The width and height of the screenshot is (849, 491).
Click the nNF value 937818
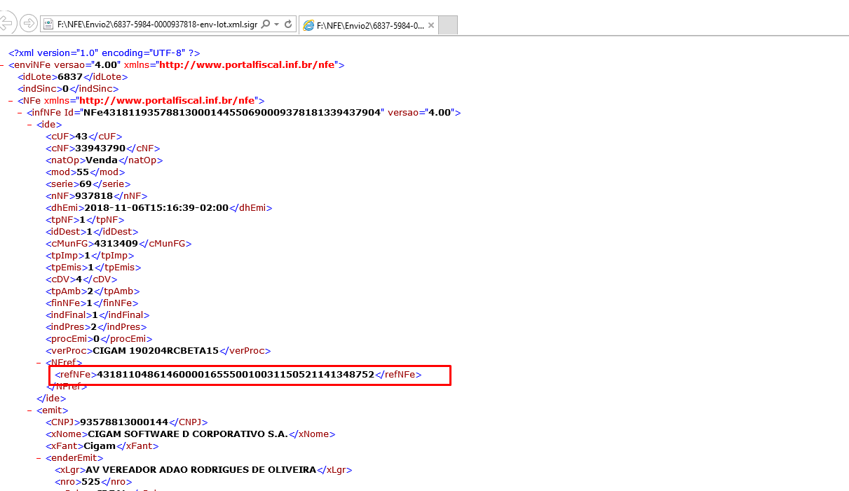93,196
